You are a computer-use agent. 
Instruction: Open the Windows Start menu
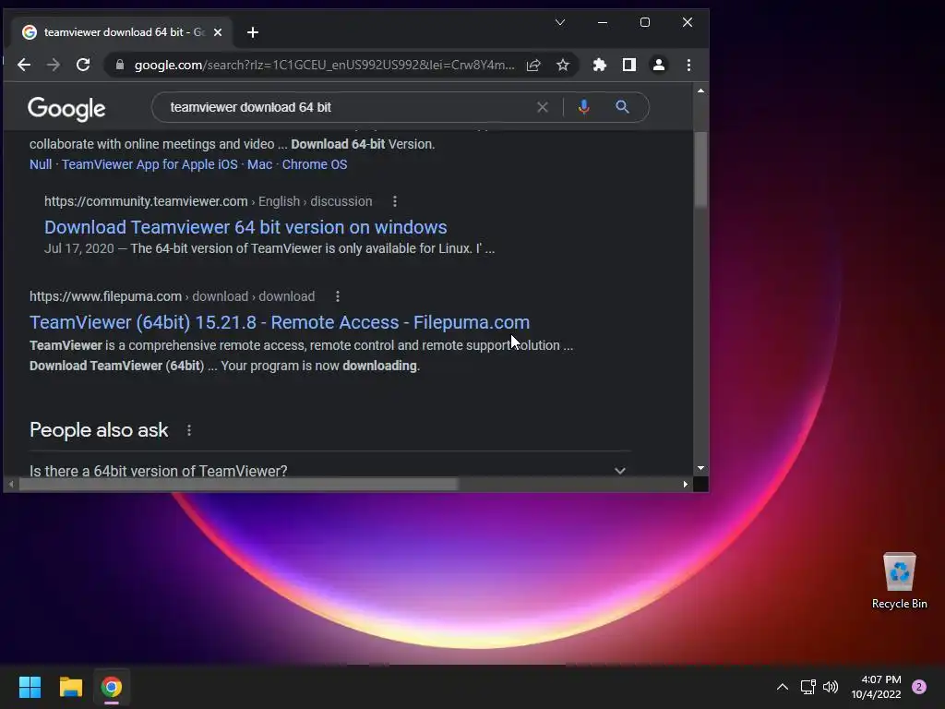(30, 687)
